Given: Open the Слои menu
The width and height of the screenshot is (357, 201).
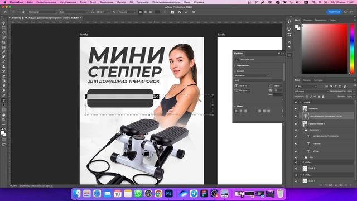Looking at the screenshot, I should (83, 2).
